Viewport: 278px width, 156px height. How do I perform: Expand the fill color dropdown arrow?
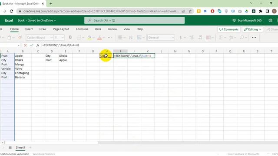(93, 38)
